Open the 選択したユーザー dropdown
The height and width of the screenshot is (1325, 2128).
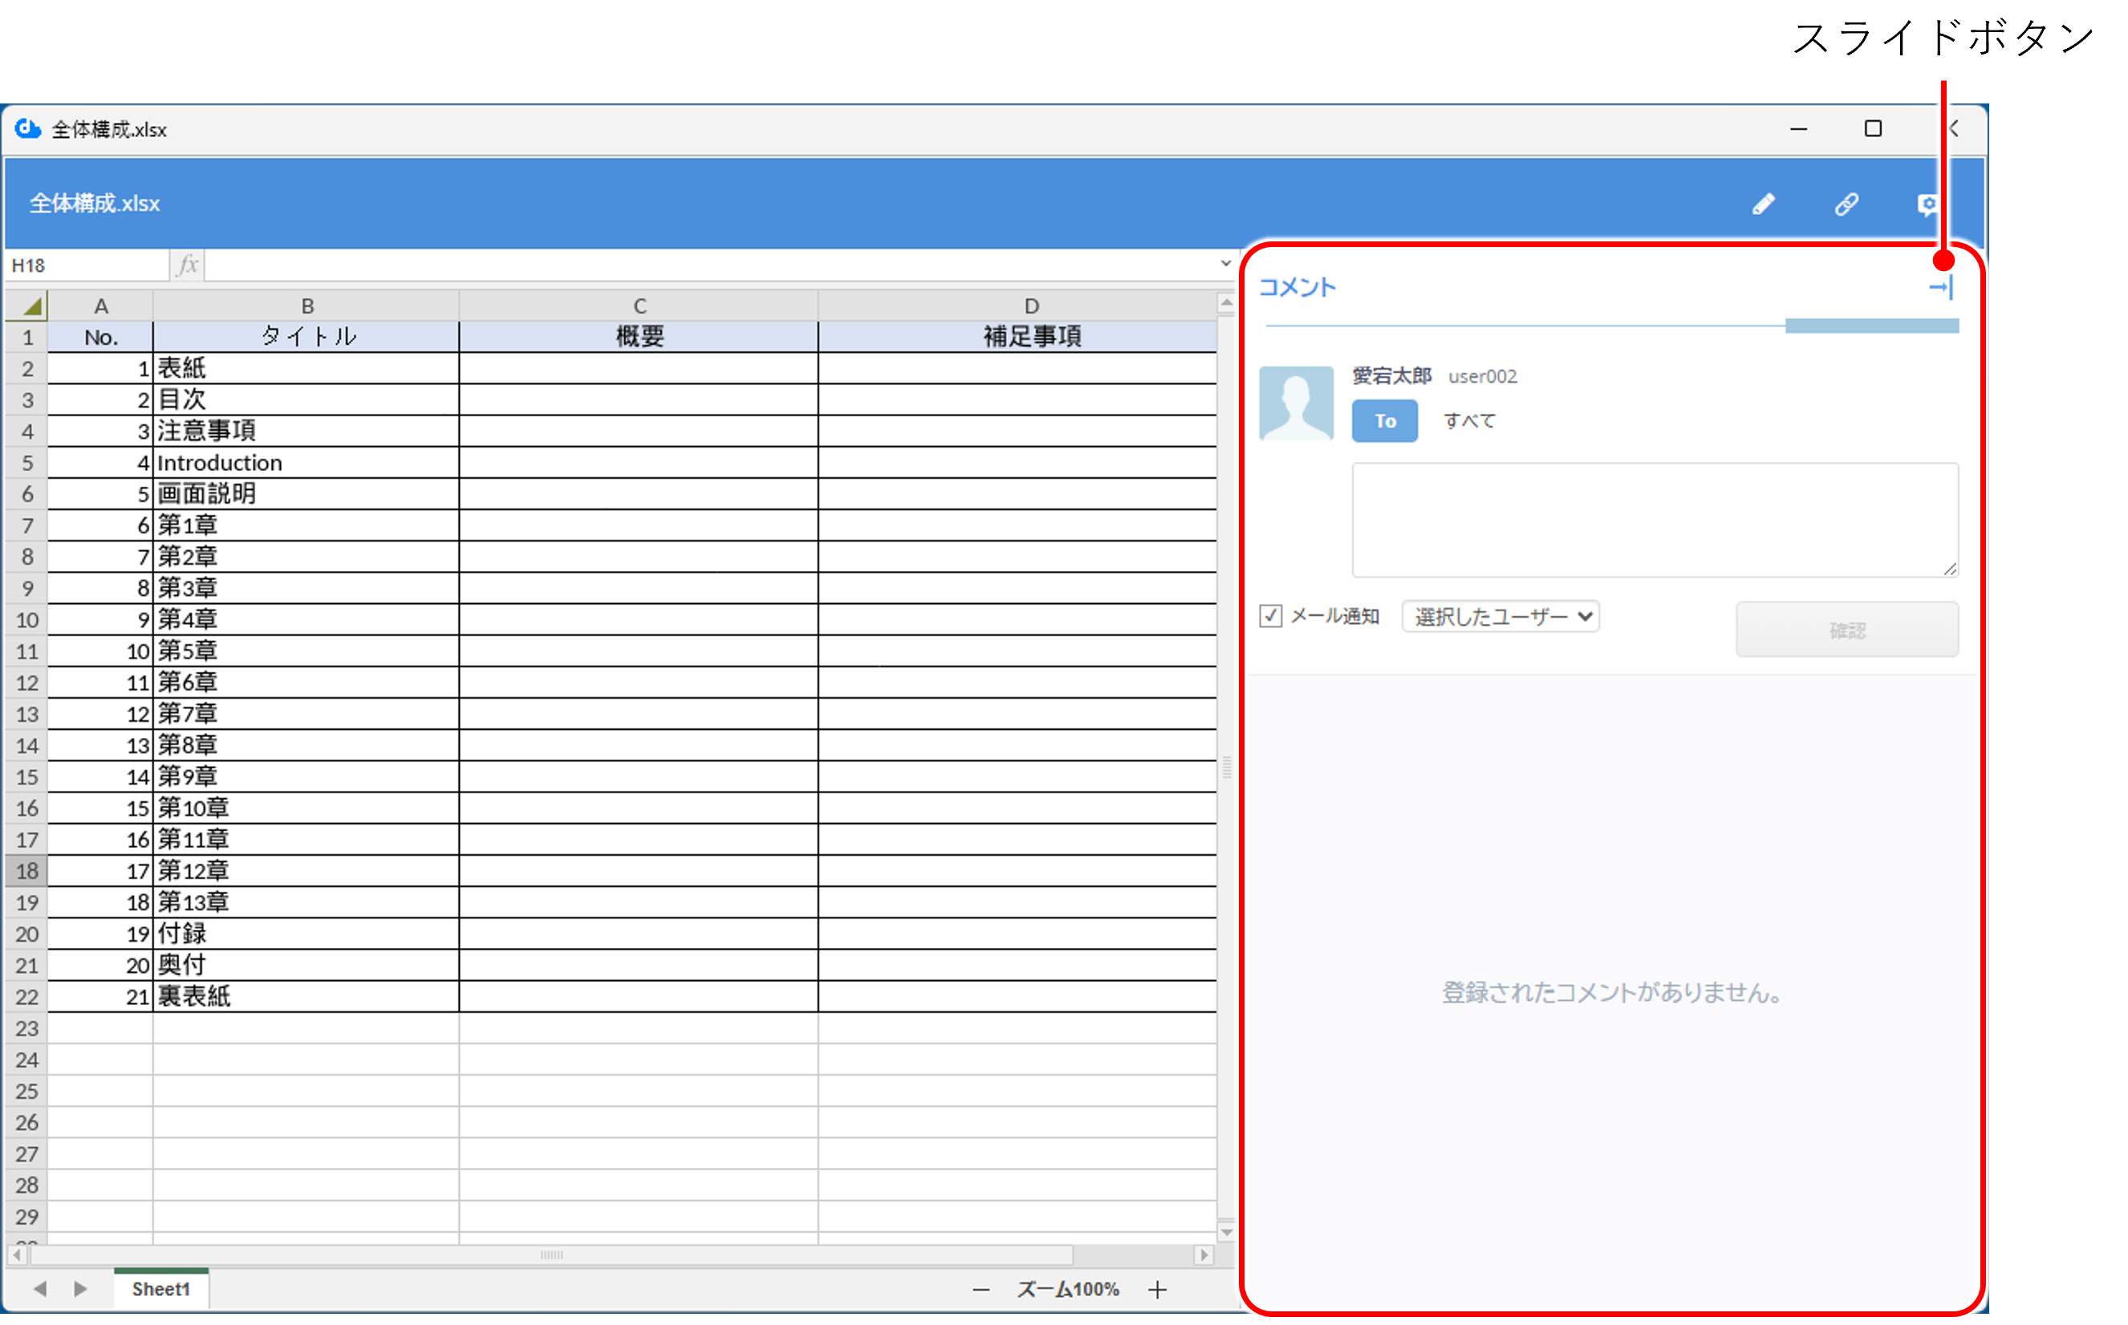tap(1501, 616)
